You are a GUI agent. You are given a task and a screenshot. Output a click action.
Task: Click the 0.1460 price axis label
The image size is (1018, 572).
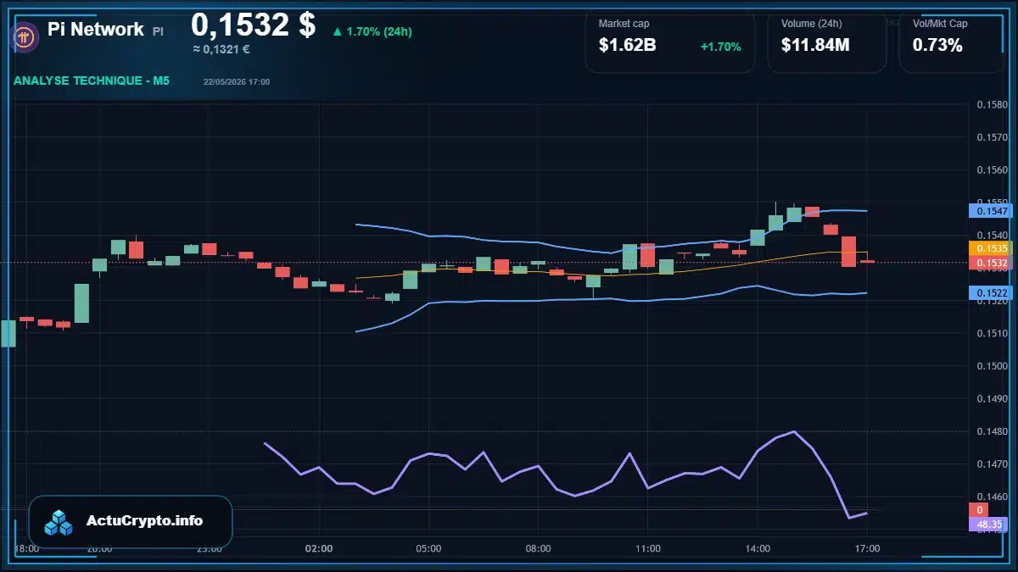[992, 497]
